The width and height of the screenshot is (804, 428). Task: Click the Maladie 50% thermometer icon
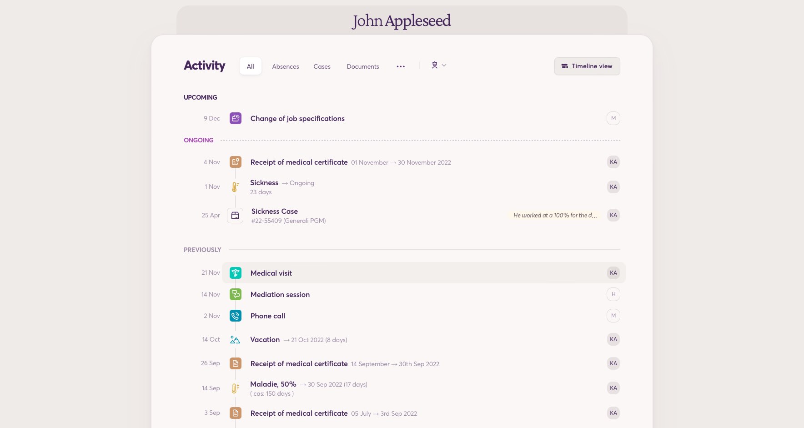[235, 388]
